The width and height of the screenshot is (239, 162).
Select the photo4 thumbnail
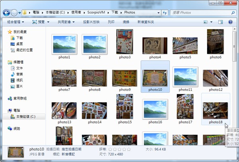pos(155,46)
